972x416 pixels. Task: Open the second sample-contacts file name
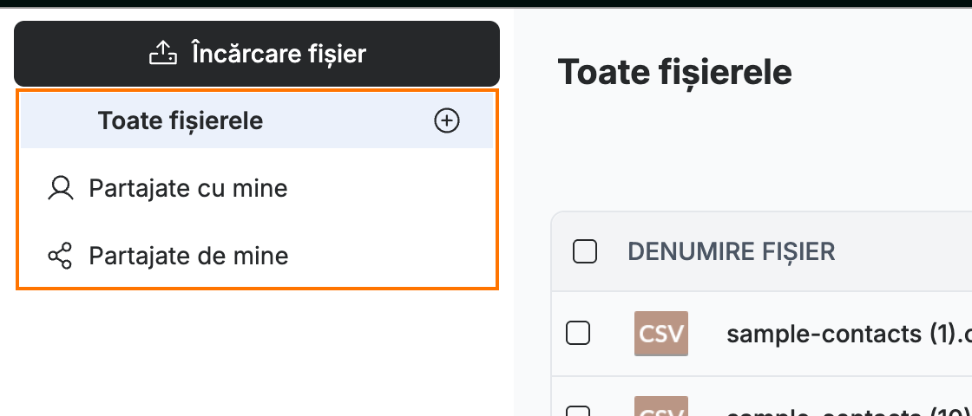(849, 411)
